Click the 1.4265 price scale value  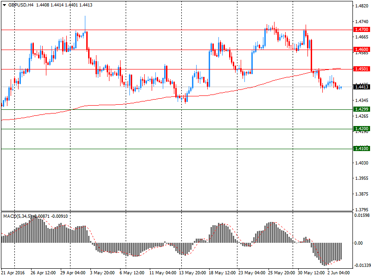tap(362, 116)
